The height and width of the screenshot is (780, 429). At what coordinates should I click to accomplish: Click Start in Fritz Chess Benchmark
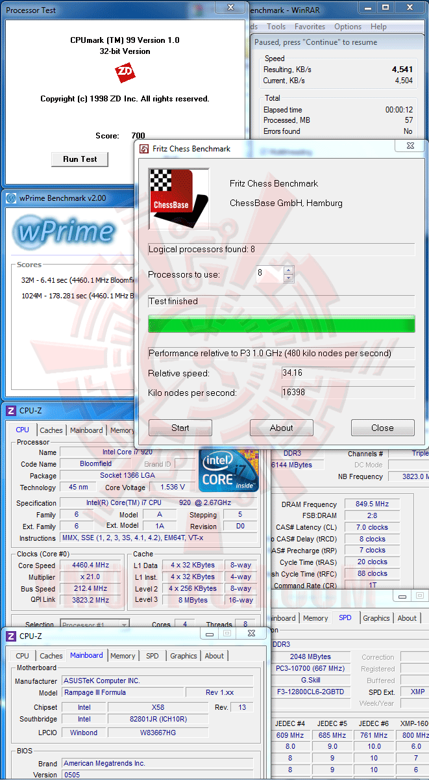[x=180, y=428]
